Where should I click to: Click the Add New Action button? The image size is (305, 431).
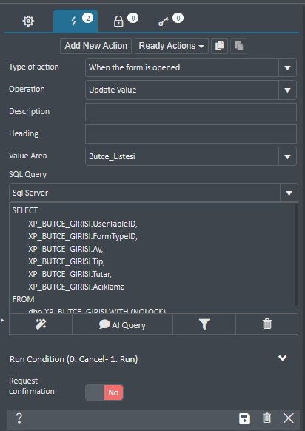[96, 46]
